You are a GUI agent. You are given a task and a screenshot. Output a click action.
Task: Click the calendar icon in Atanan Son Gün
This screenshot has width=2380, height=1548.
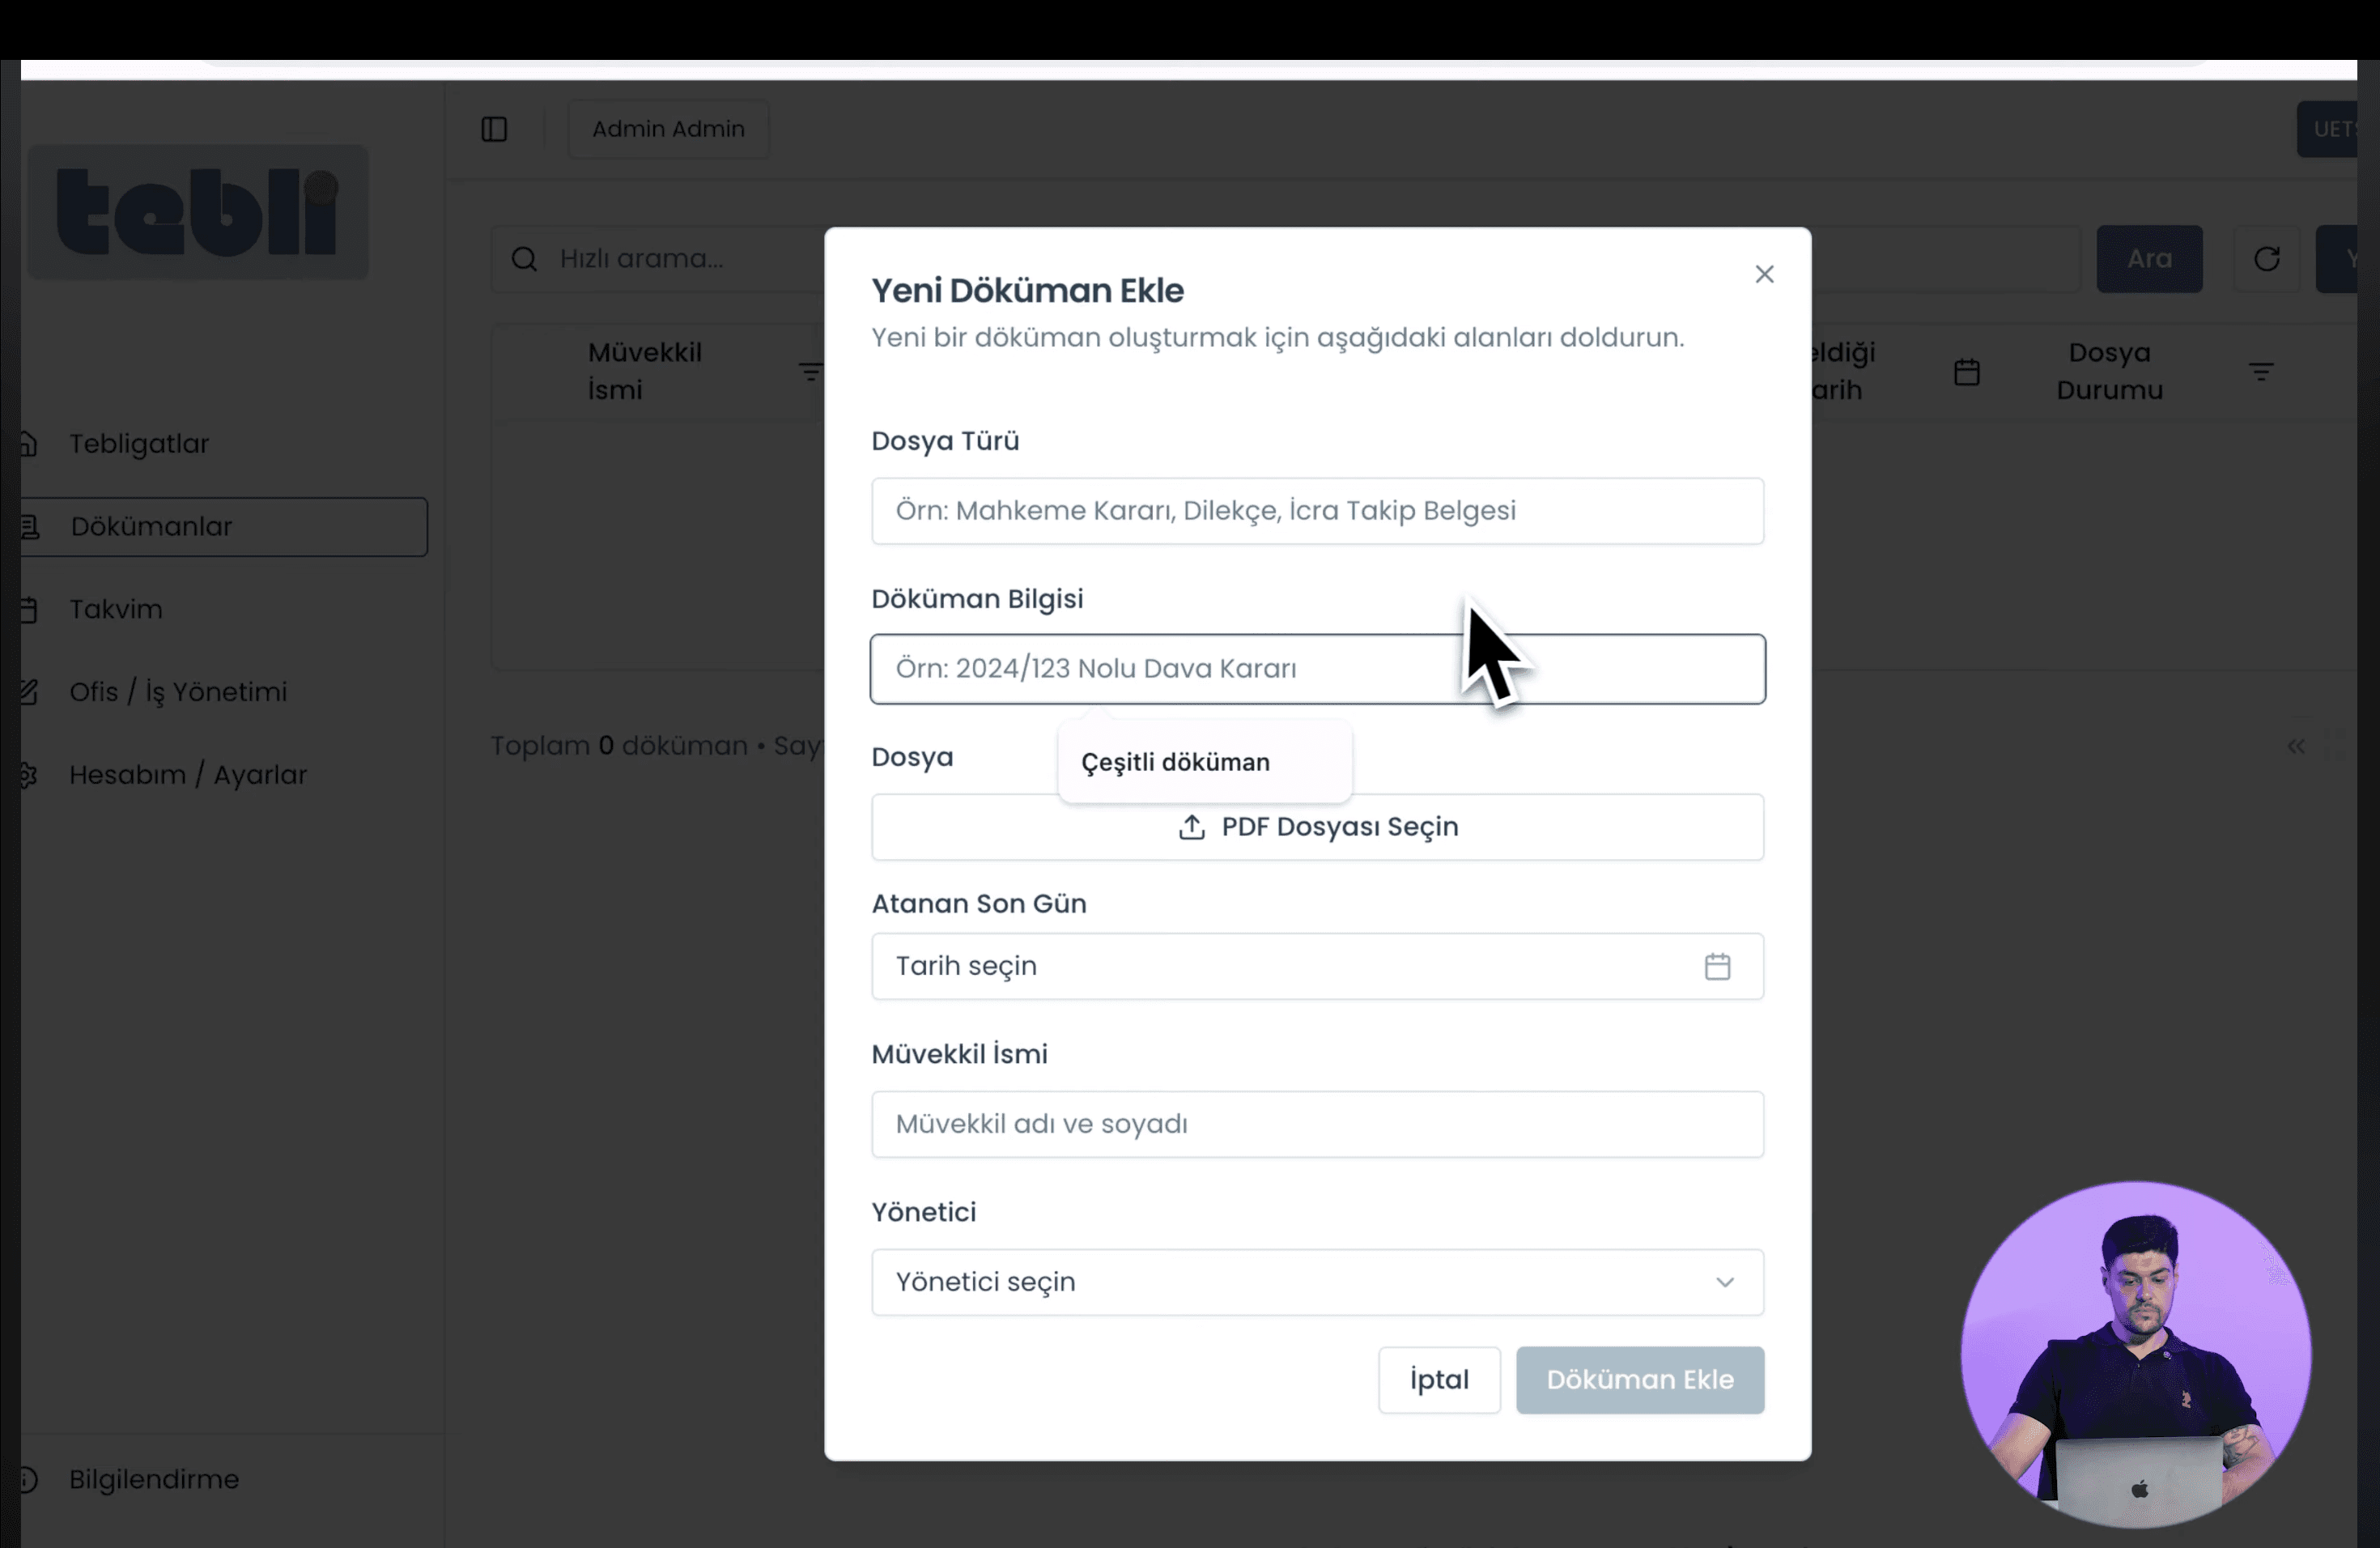coord(1717,966)
